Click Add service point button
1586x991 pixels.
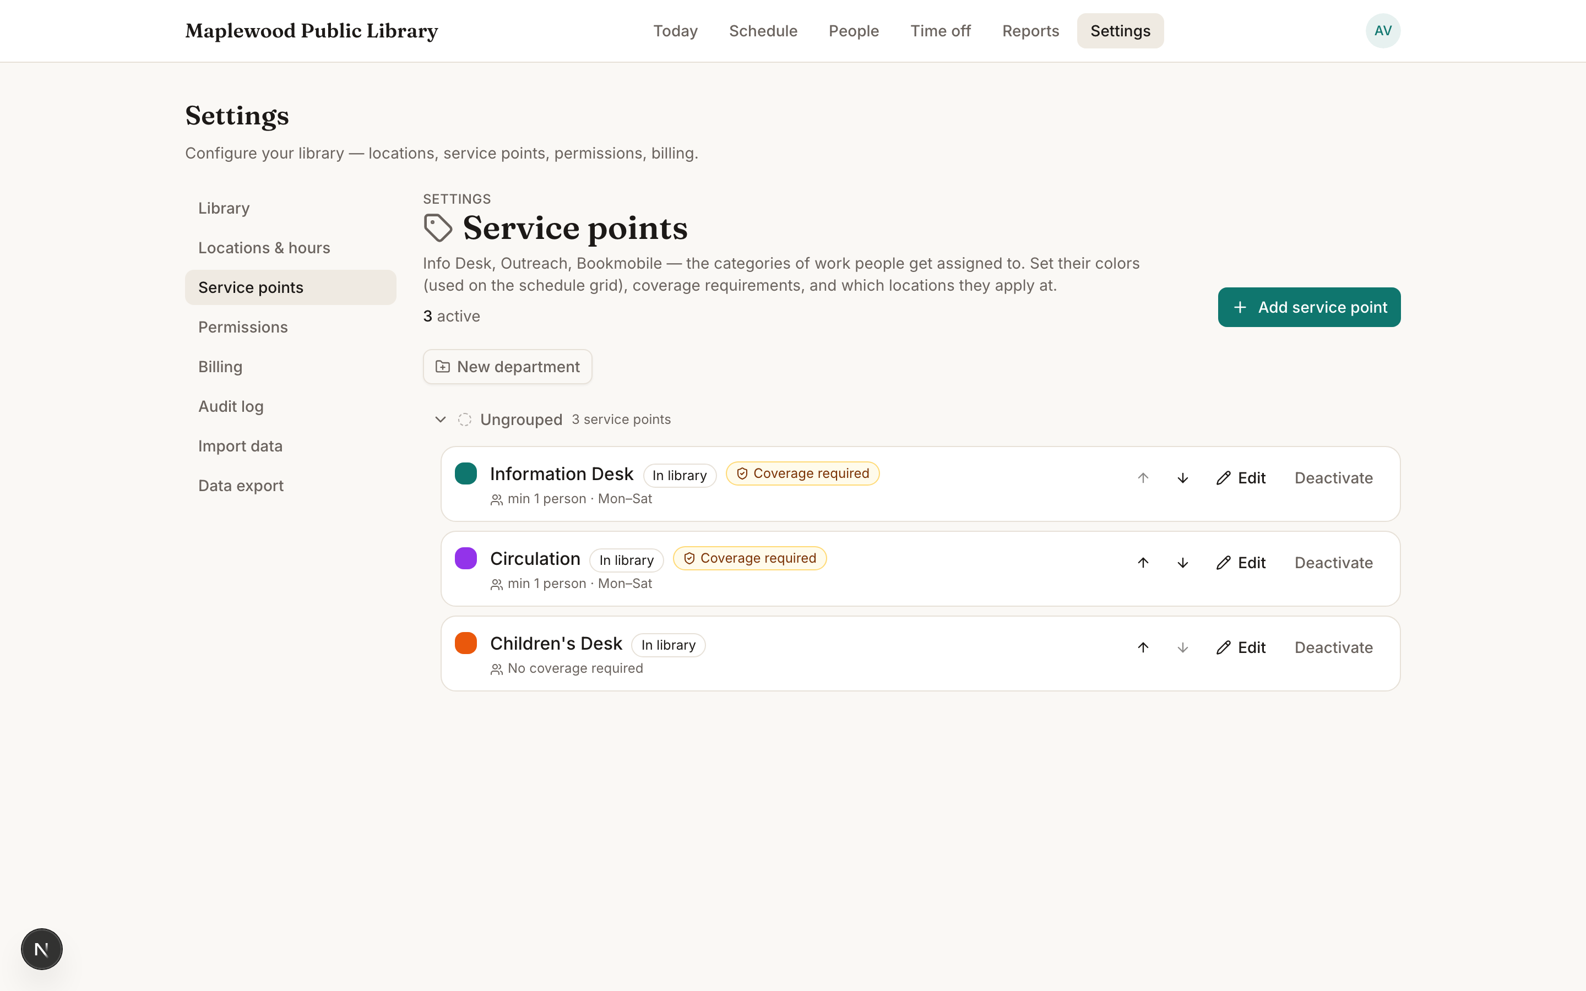coord(1309,307)
